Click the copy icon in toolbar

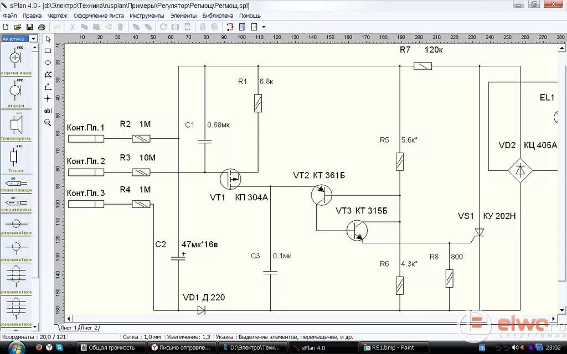(x=84, y=27)
